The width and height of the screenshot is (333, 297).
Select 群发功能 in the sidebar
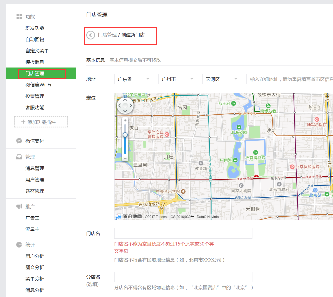[35, 28]
